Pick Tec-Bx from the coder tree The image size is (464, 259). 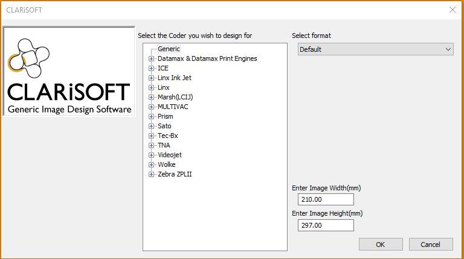pos(167,136)
